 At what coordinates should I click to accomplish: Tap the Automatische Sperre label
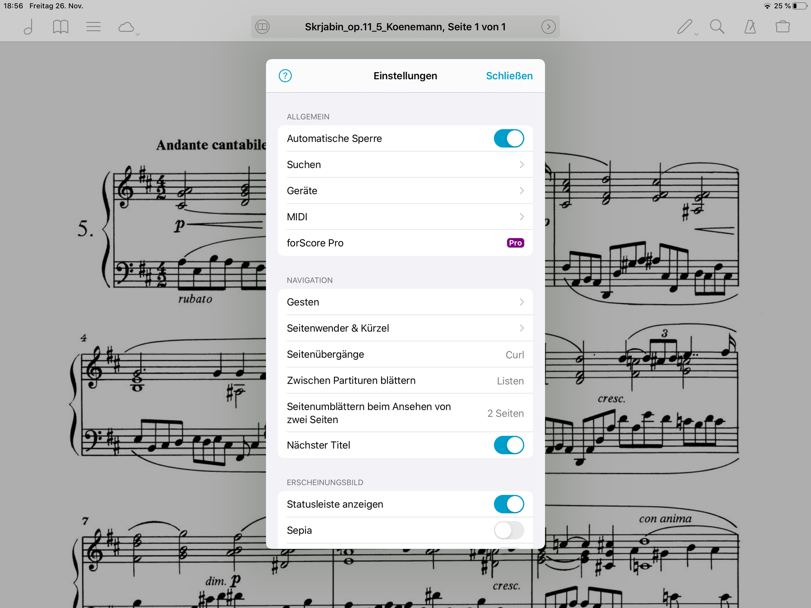pyautogui.click(x=334, y=138)
